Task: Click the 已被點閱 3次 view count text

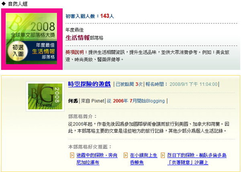Action: tap(129, 84)
